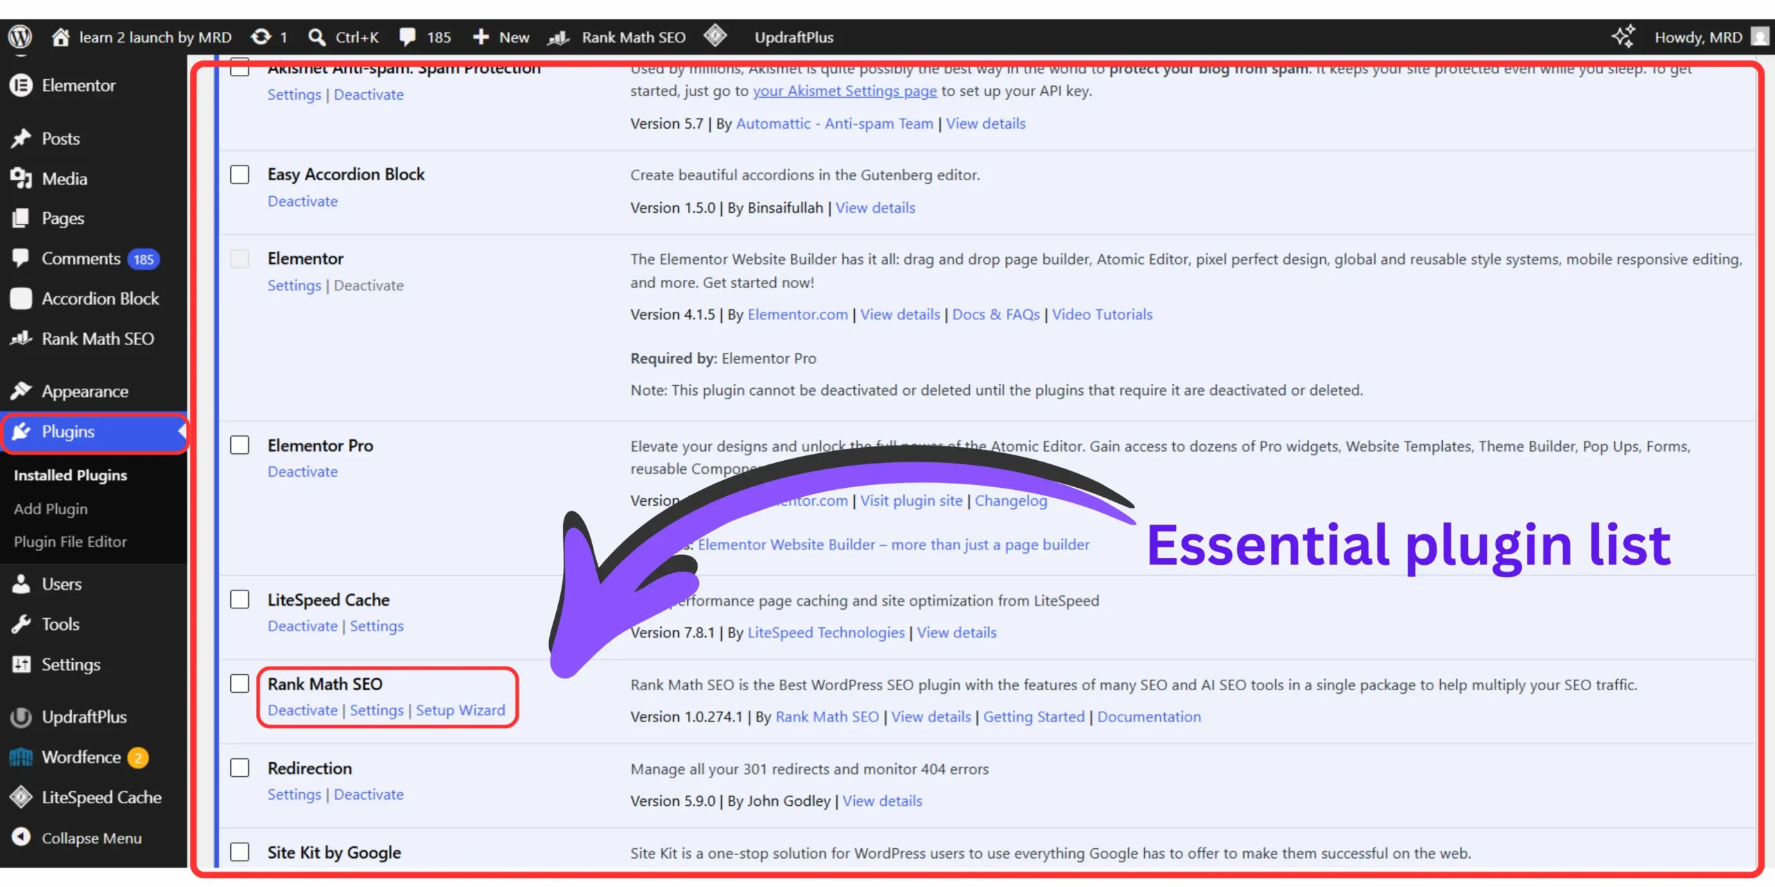This screenshot has height=887, width=1775.
Task: Check the Rank Math SEO checkbox
Action: click(x=240, y=684)
